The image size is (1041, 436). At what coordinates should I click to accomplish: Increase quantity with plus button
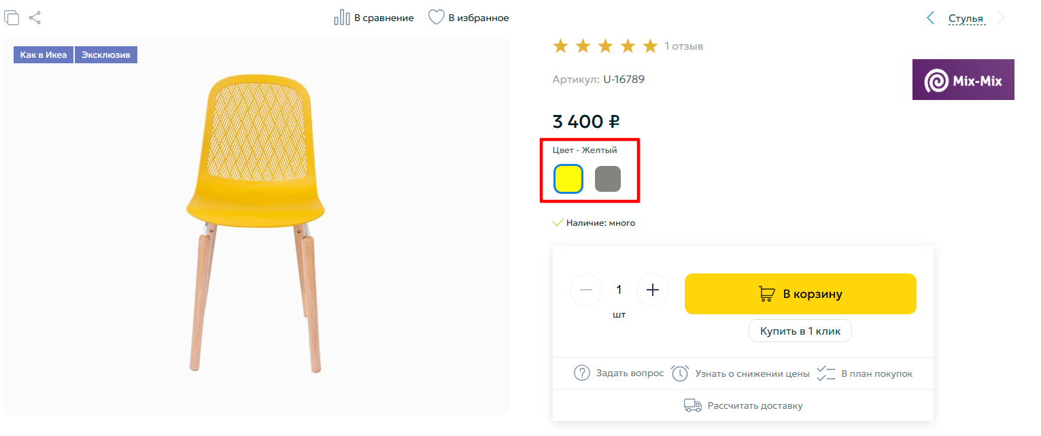tap(653, 290)
